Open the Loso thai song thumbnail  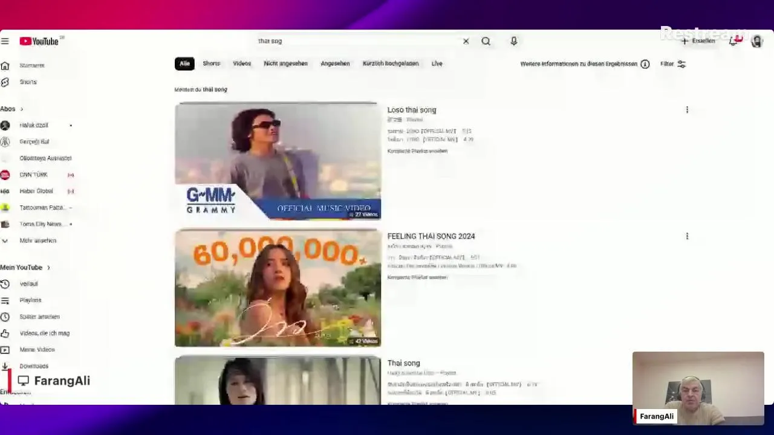[278, 161]
